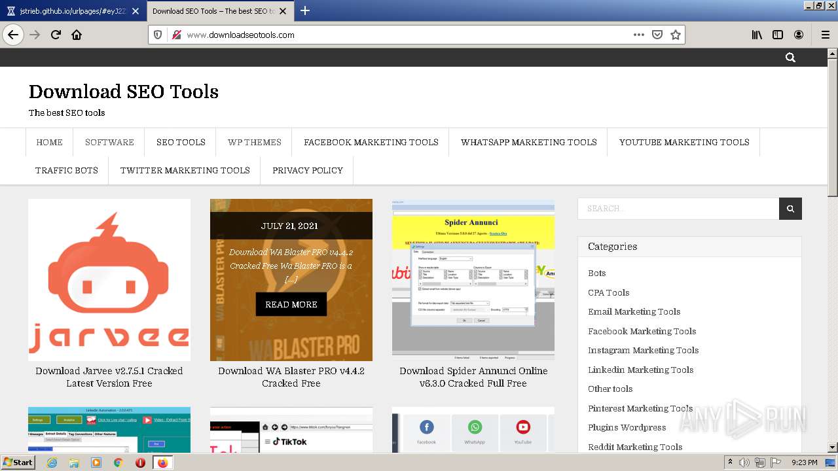This screenshot has height=471, width=838.
Task: Click the volume speaker tray icon
Action: (744, 462)
